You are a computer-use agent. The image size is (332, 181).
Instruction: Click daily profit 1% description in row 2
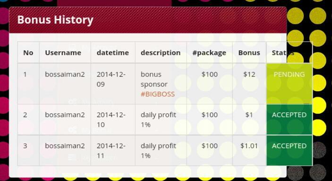pos(158,120)
